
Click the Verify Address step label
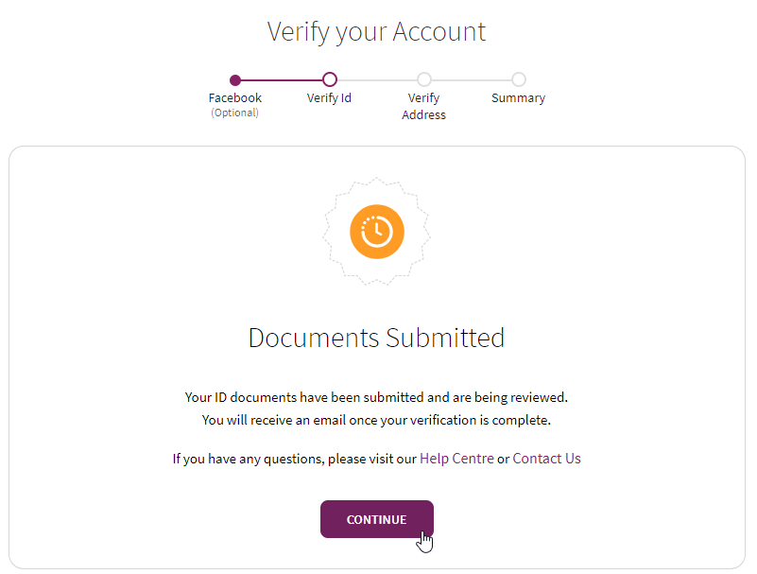[x=423, y=106]
